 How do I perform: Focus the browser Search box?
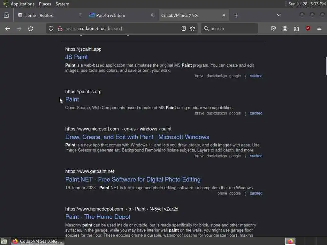(229, 28)
